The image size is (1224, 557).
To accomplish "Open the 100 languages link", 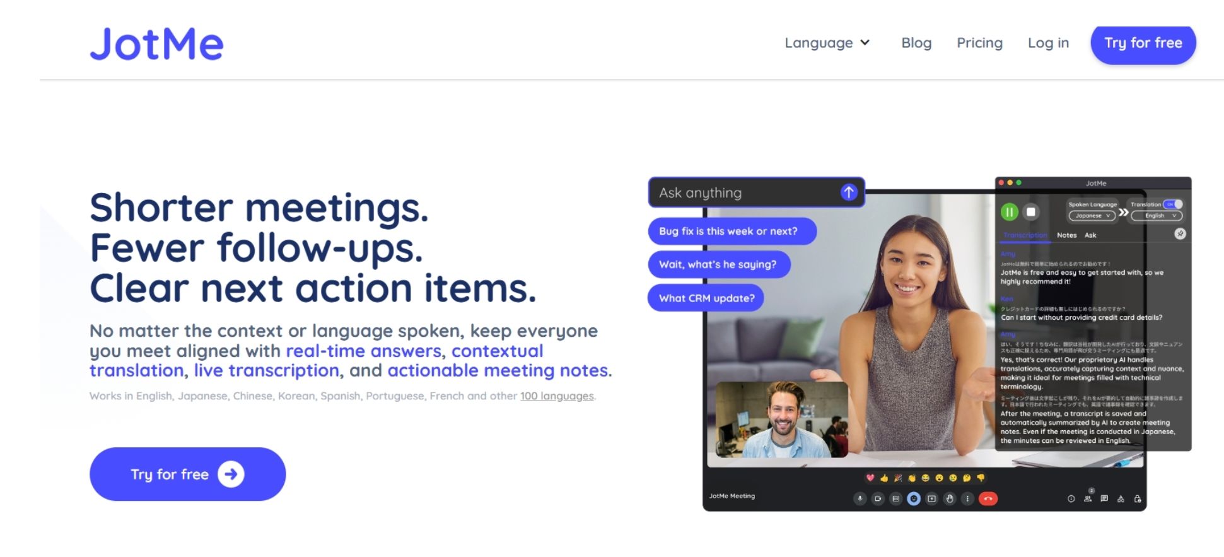I will point(557,396).
